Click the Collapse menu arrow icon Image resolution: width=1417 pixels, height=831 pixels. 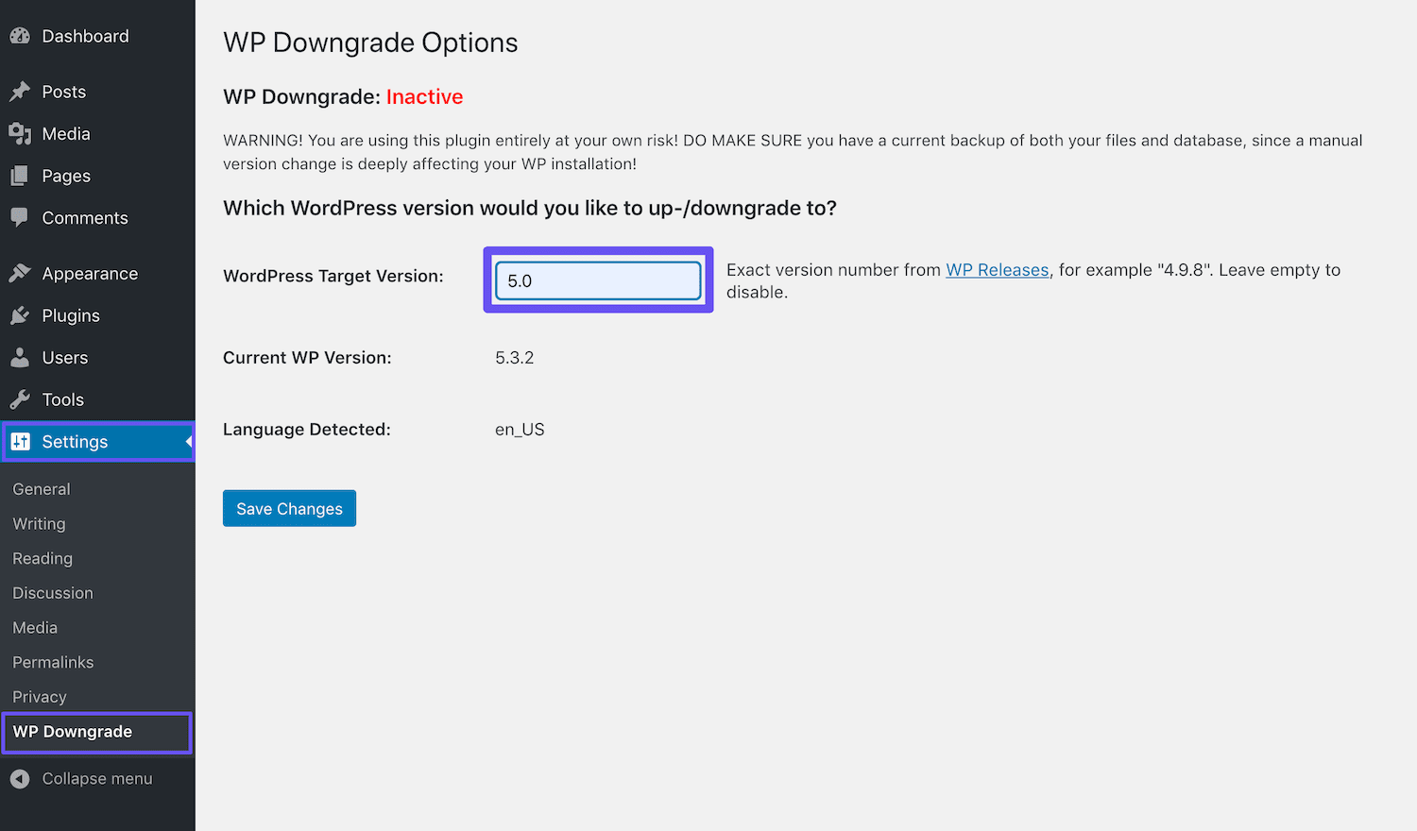(21, 778)
